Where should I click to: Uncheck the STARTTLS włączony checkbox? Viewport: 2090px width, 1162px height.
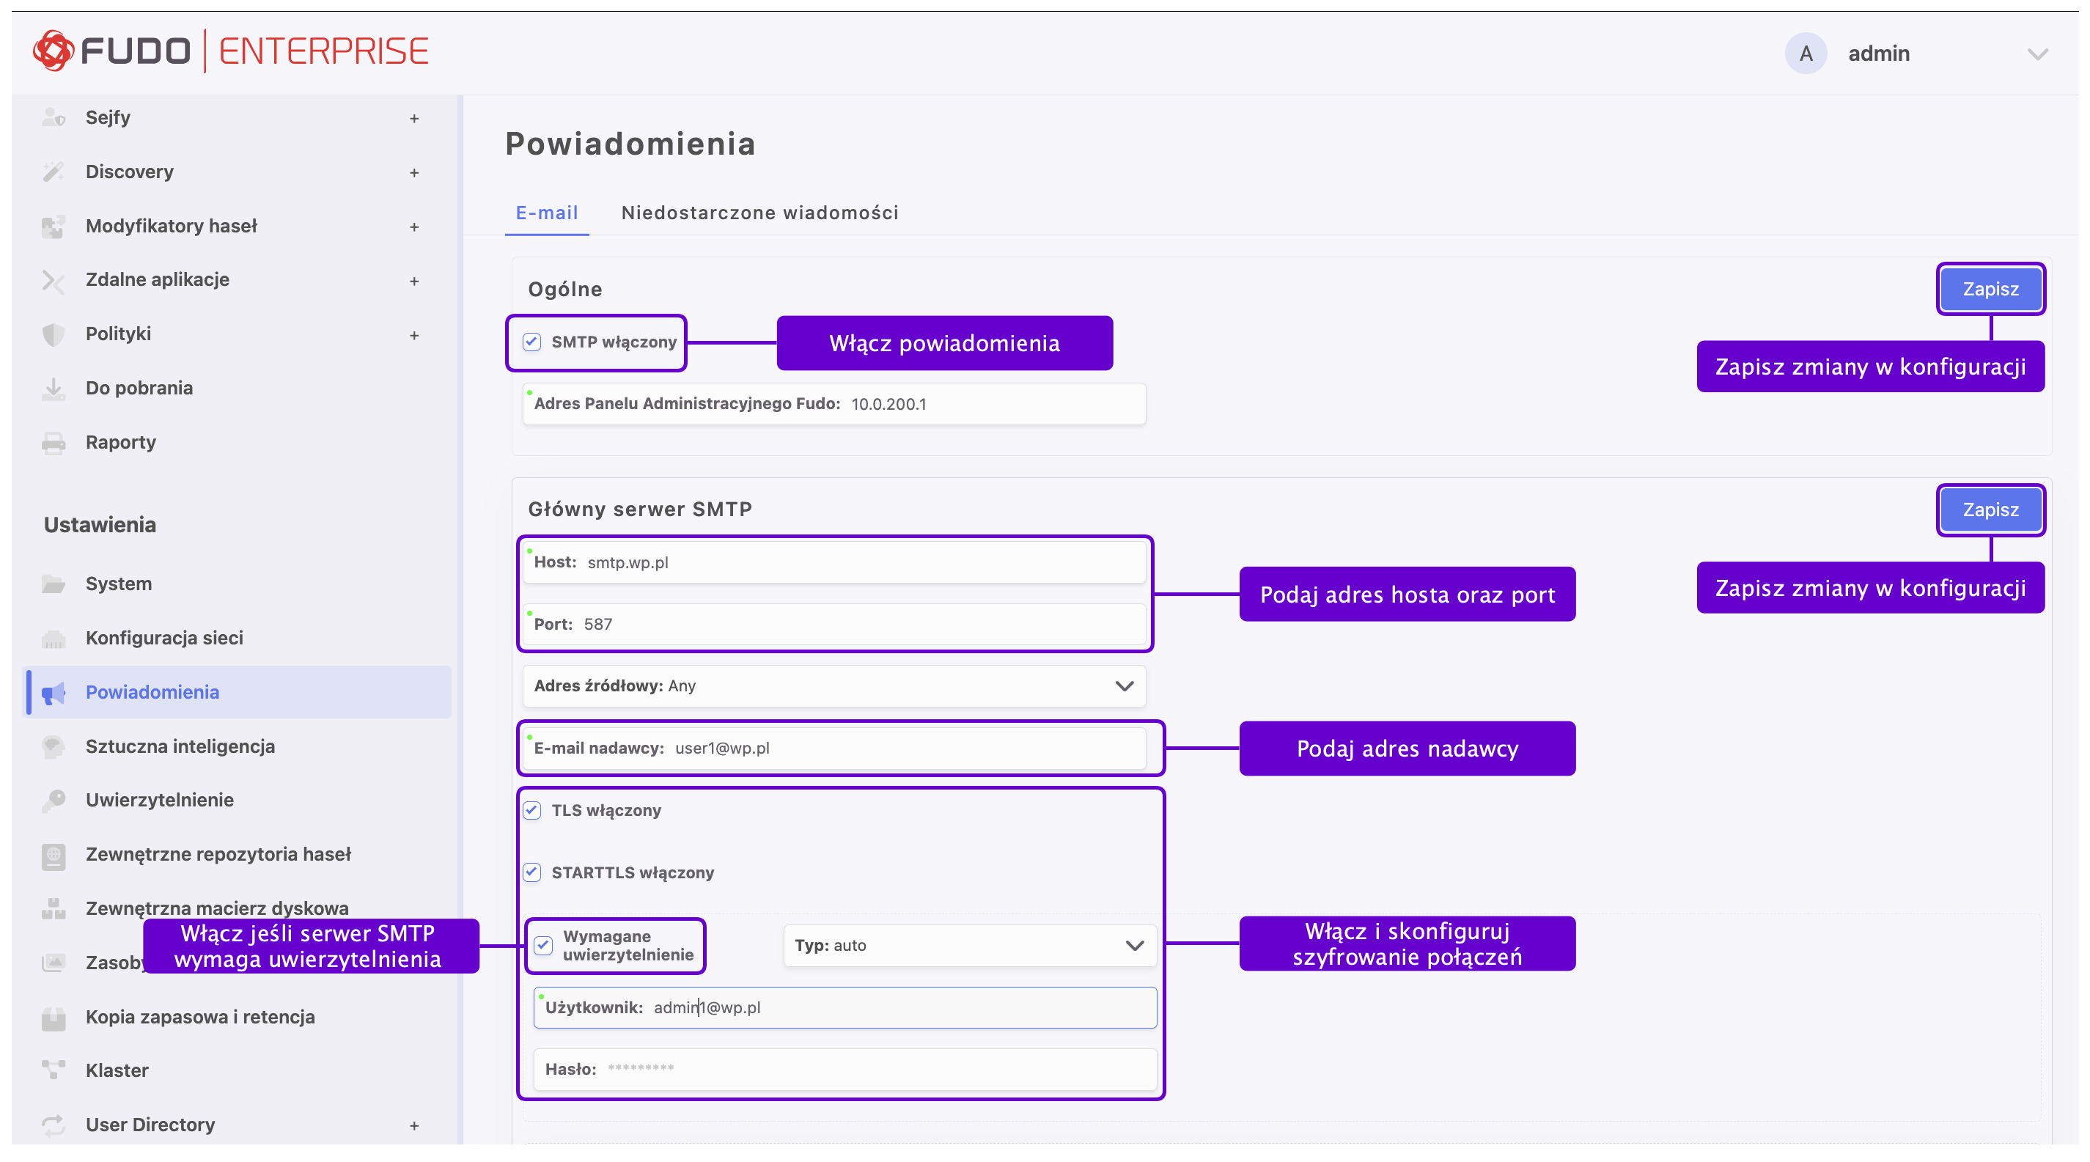(x=532, y=872)
